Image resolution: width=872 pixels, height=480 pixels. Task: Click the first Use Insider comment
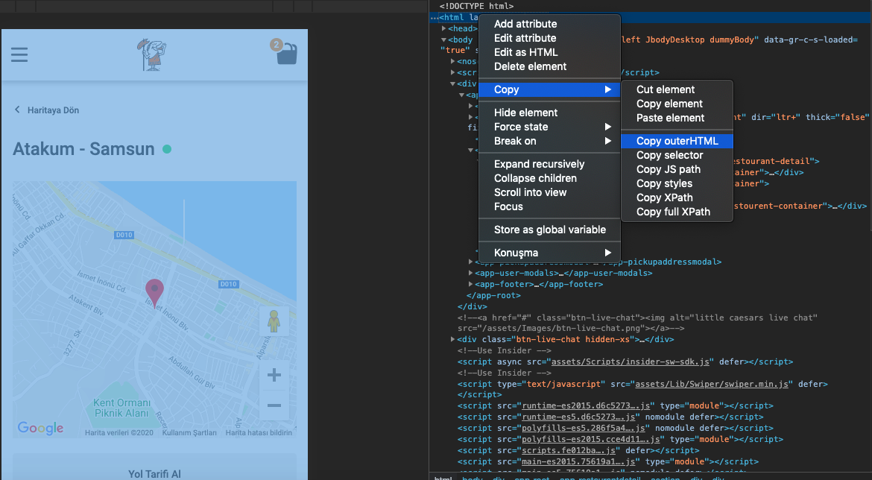tap(504, 350)
